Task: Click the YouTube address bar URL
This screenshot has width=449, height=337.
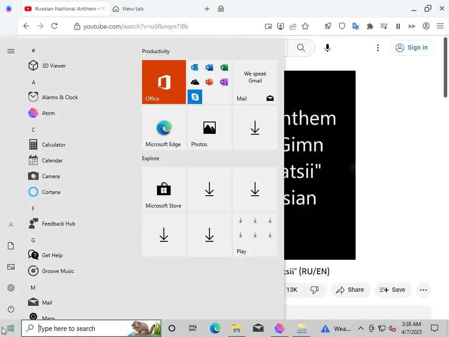Action: 136,26
